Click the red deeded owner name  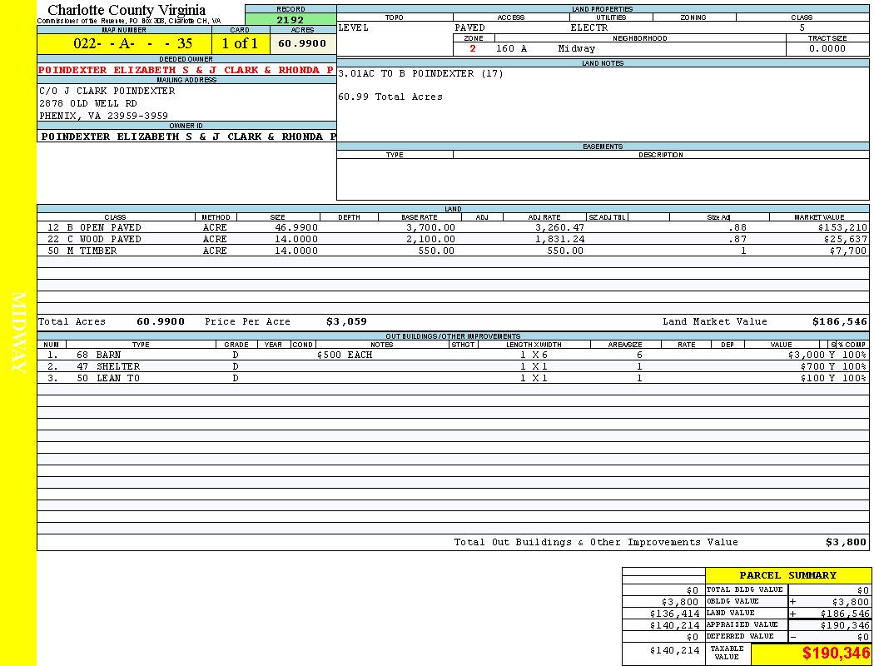(186, 70)
